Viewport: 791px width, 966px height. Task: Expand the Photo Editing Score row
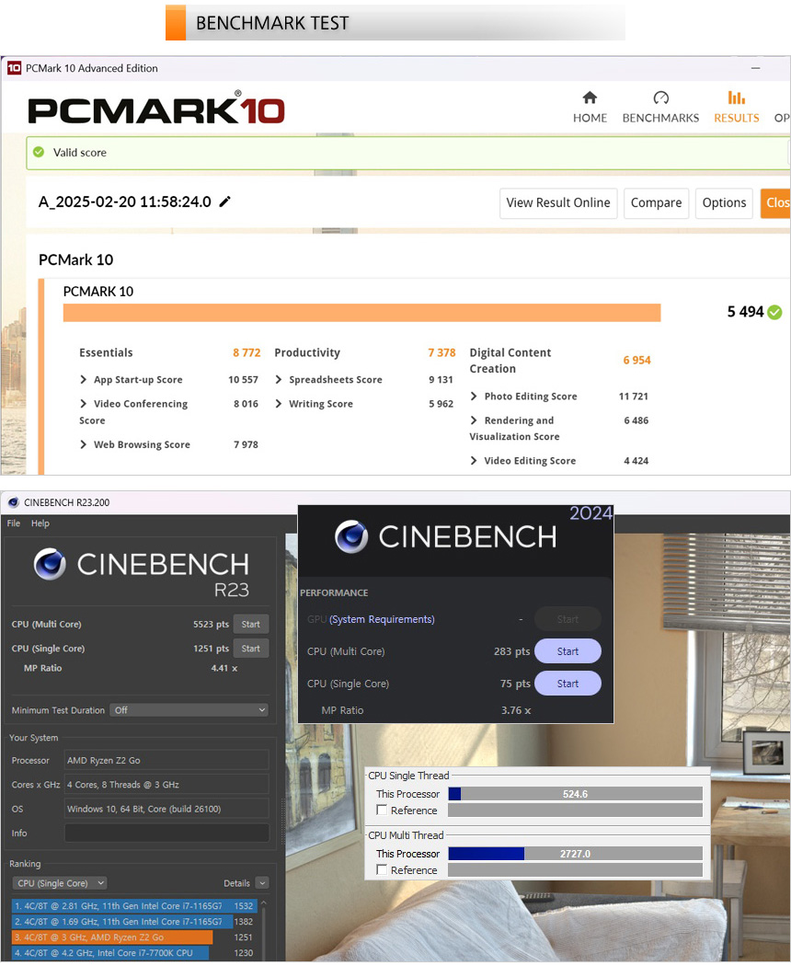(x=475, y=397)
